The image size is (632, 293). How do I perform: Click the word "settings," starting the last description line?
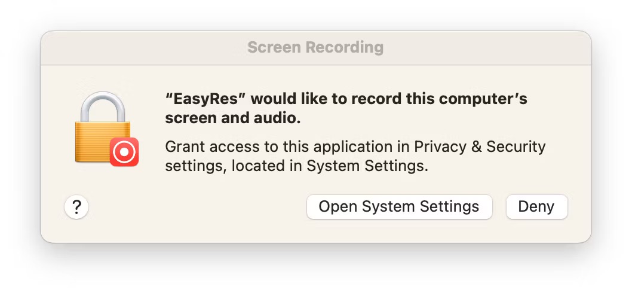195,166
